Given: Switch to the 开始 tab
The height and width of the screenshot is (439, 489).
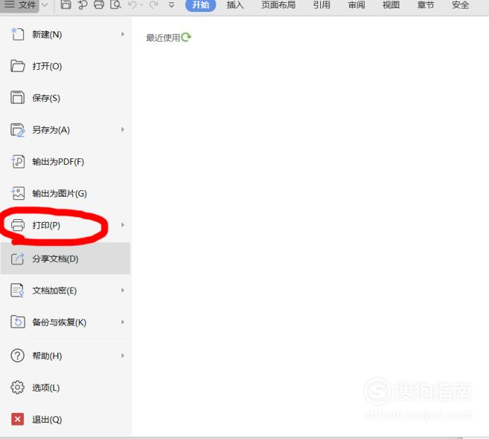Looking at the screenshot, I should [x=201, y=5].
